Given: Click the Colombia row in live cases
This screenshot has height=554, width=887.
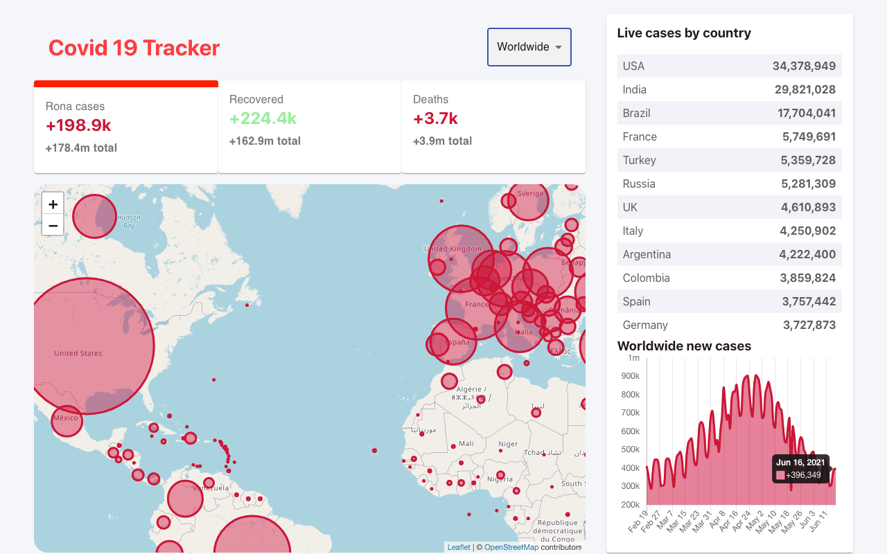Looking at the screenshot, I should 730,278.
